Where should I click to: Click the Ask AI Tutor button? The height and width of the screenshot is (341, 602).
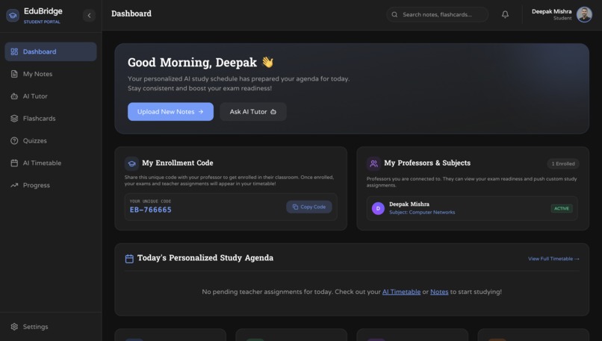[x=253, y=112]
